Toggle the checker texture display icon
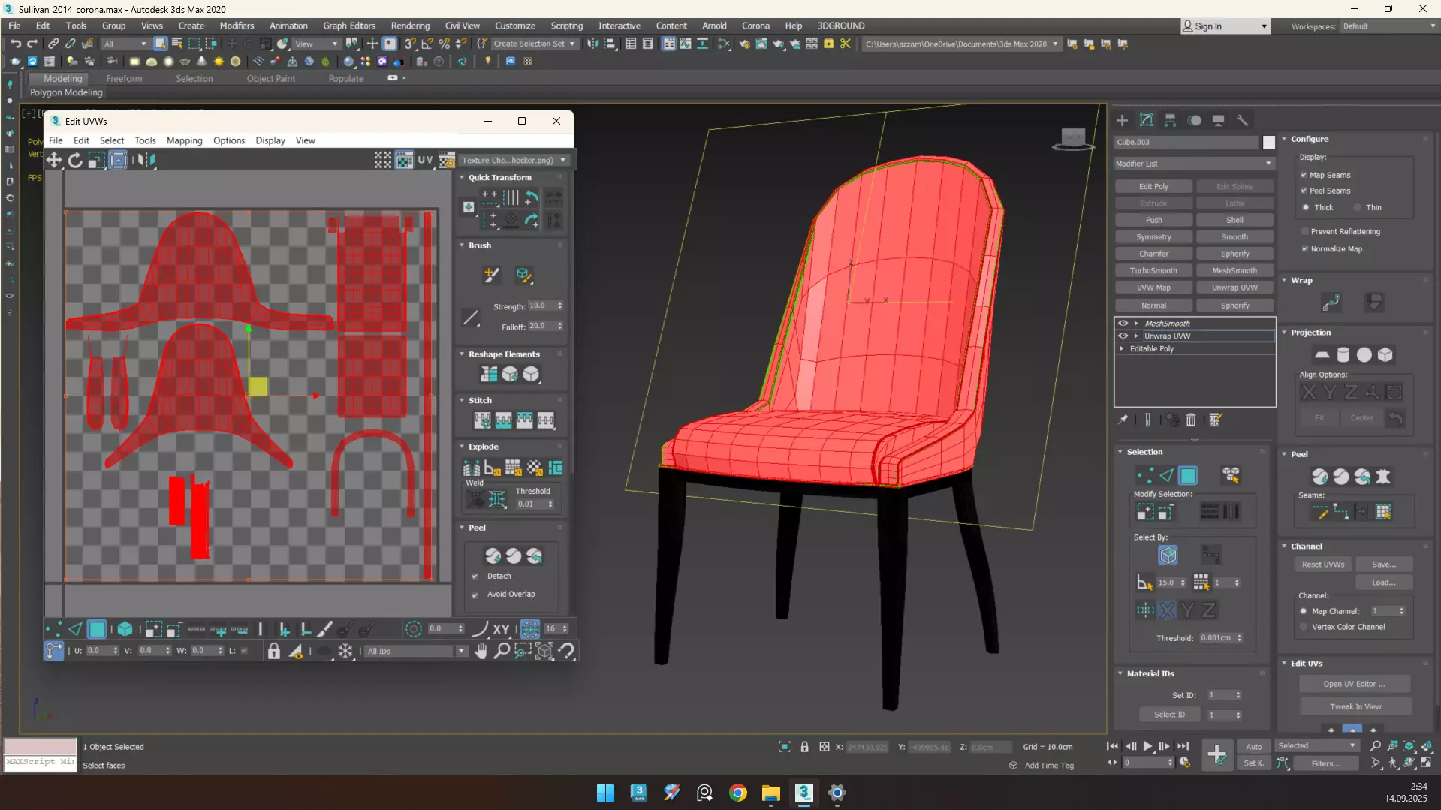This screenshot has height=810, width=1441. pos(404,160)
